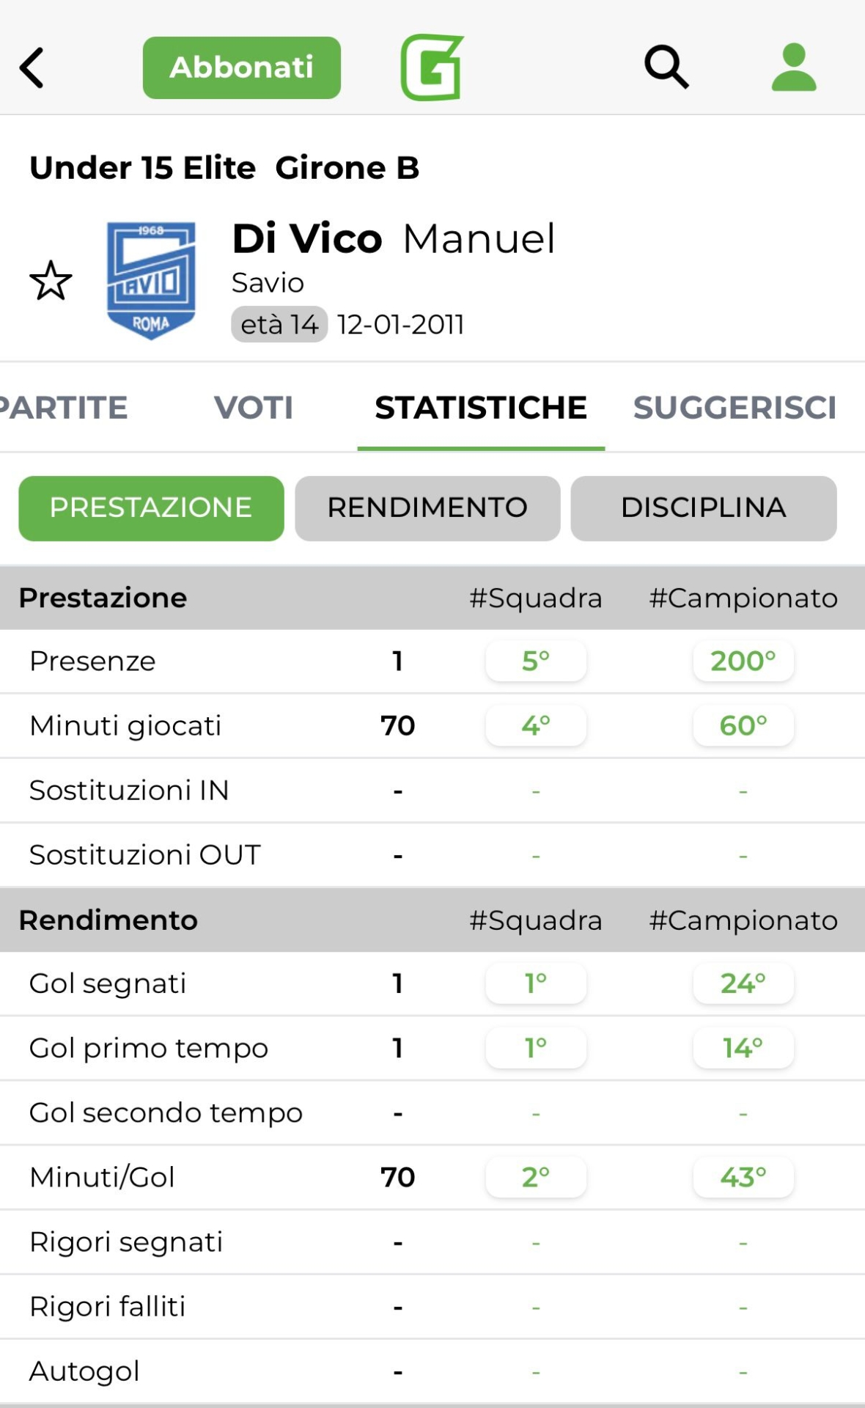Select the STATISTICHE tab
The image size is (865, 1408).
pos(481,408)
